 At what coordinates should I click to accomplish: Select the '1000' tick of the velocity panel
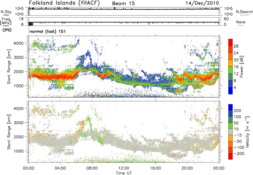[x=19, y=151]
